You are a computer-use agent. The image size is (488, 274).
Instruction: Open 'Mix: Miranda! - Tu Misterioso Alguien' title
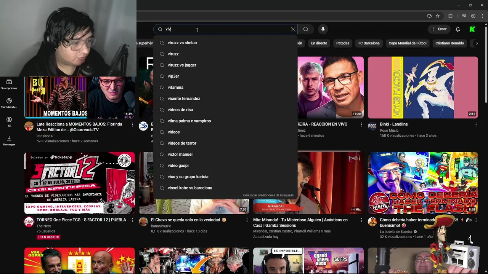tap(300, 223)
